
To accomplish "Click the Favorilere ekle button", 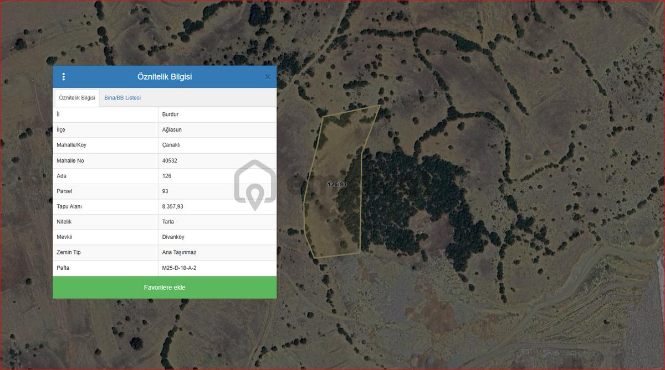I will (165, 288).
